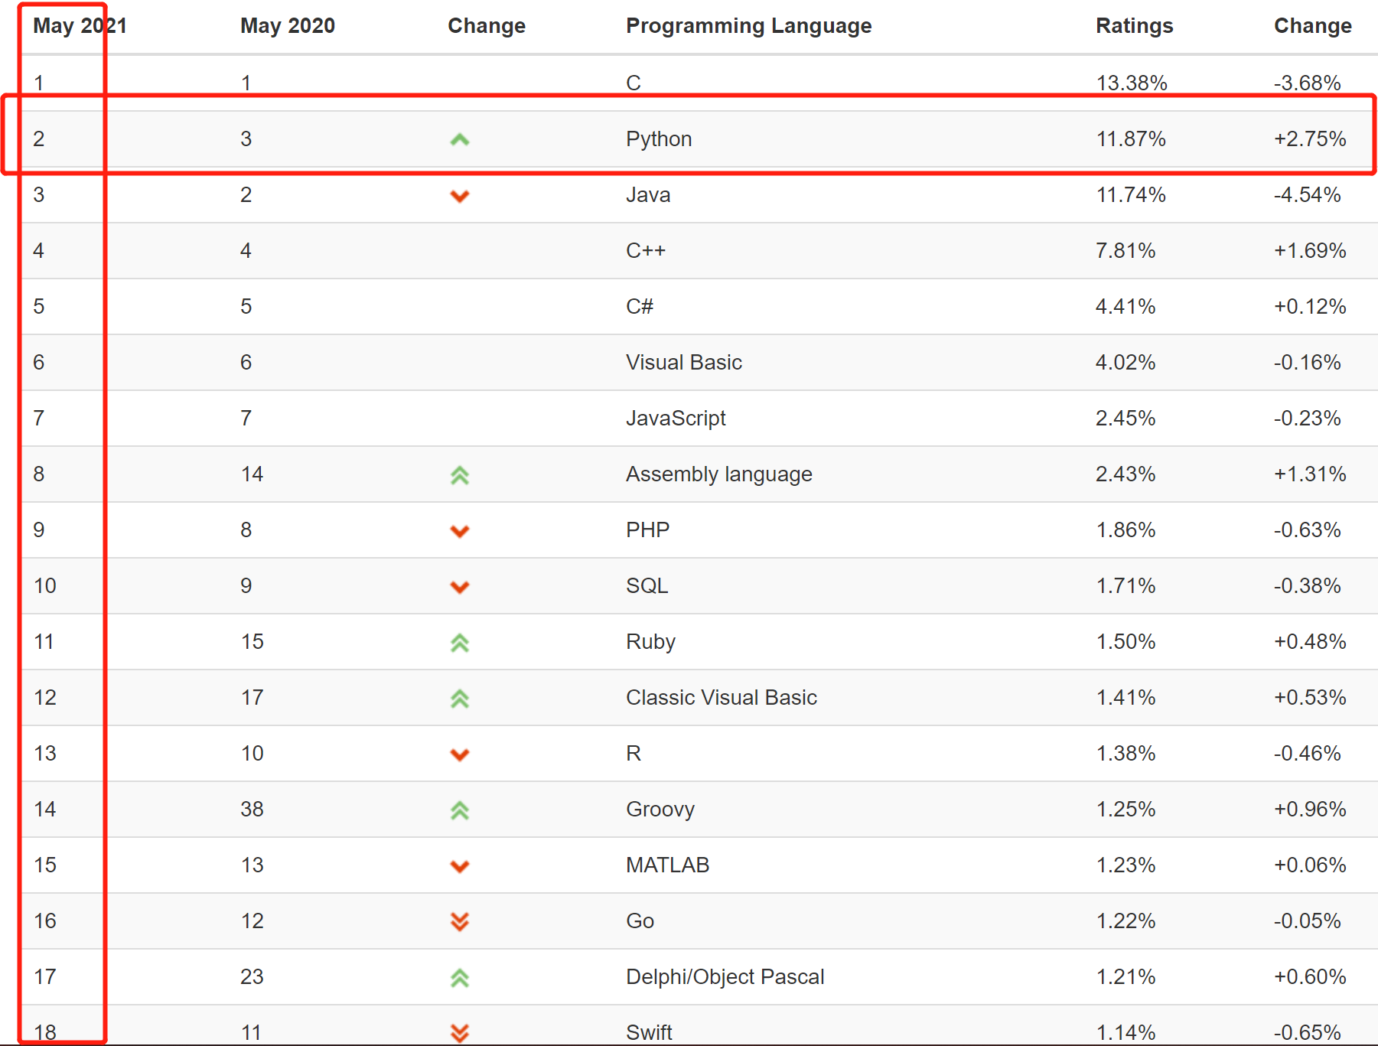This screenshot has height=1046, width=1378.
Task: Click the red down arrow beside Java
Action: tap(459, 196)
